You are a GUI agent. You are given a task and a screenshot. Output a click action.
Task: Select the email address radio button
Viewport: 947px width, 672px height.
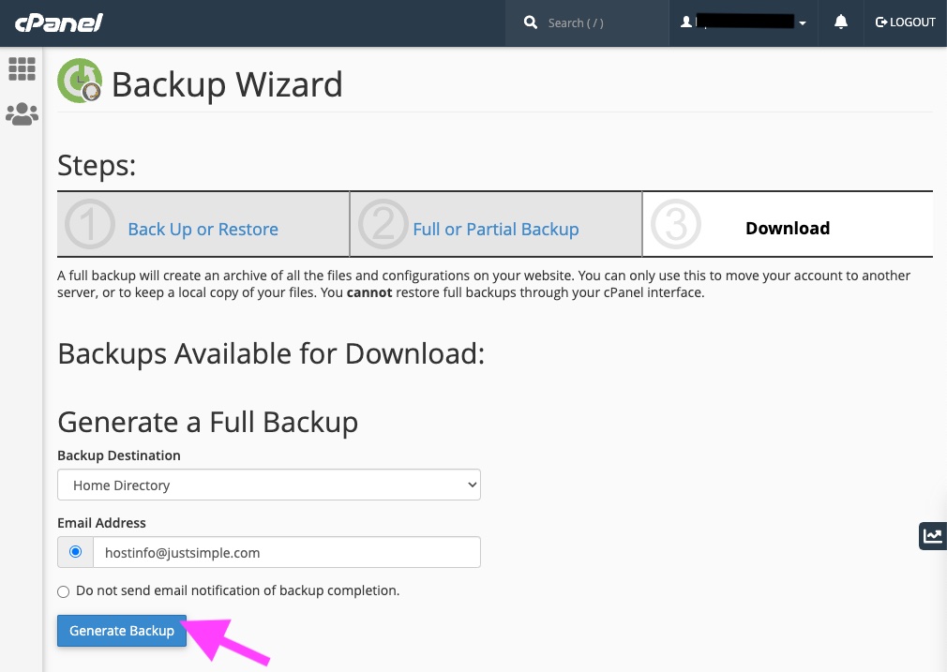point(75,552)
